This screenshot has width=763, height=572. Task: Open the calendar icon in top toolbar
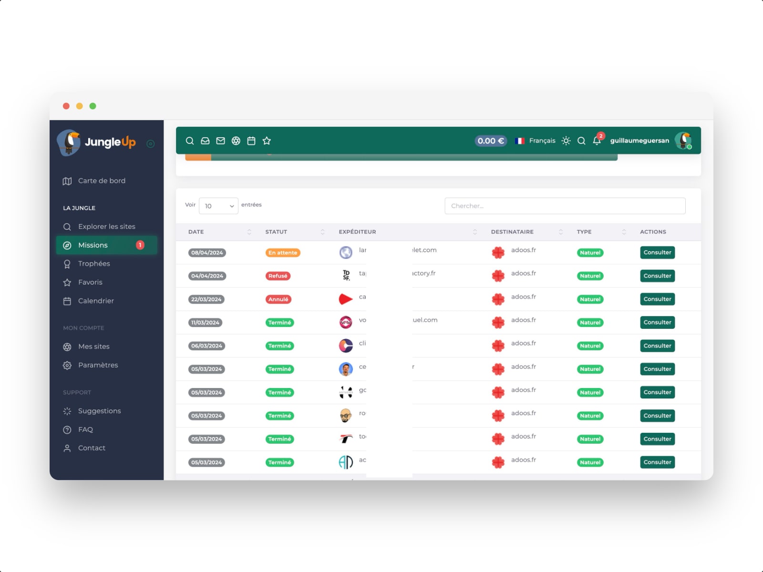point(251,141)
